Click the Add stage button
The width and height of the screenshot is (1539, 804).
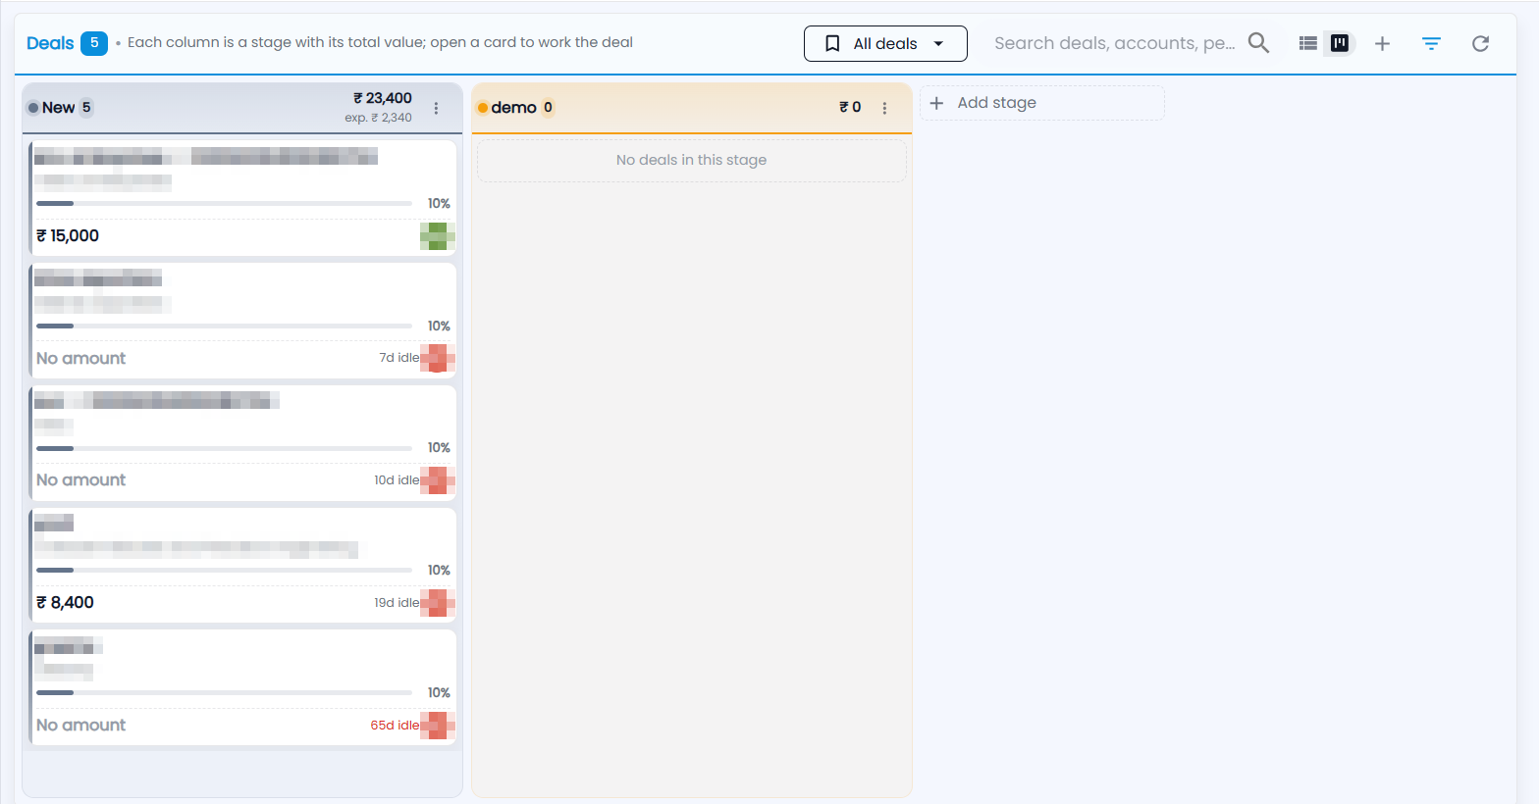pos(1042,103)
